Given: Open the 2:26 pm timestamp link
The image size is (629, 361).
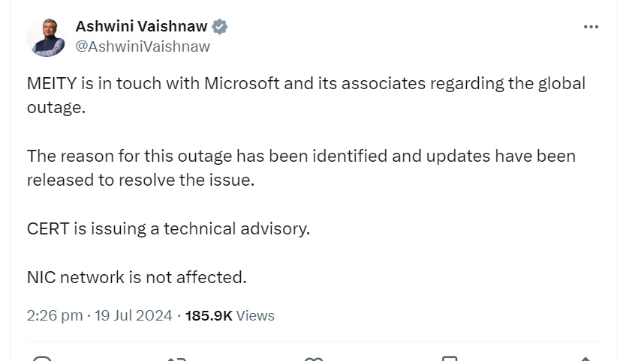Looking at the screenshot, I should pyautogui.click(x=54, y=315).
